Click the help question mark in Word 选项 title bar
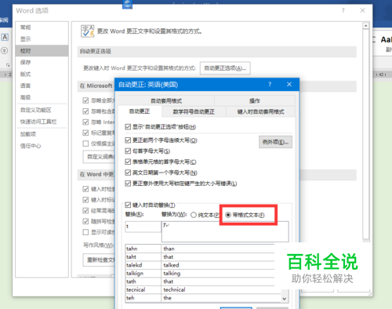The height and width of the screenshot is (309, 392). [x=343, y=10]
